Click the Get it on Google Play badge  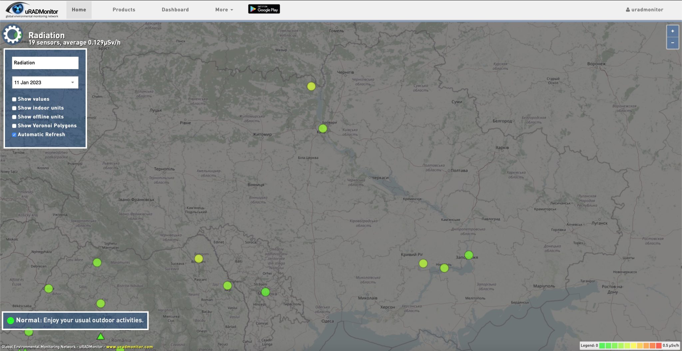[263, 9]
